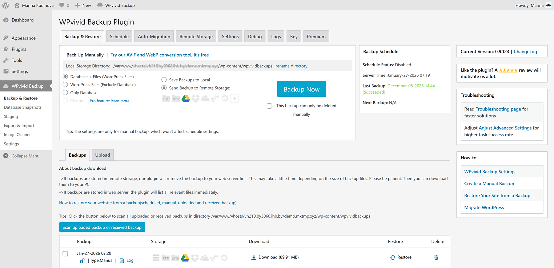Image resolution: width=554 pixels, height=268 pixels.
Task: Select SFTP icon under Send Backup to Remote Storage
Action: pyautogui.click(x=176, y=99)
